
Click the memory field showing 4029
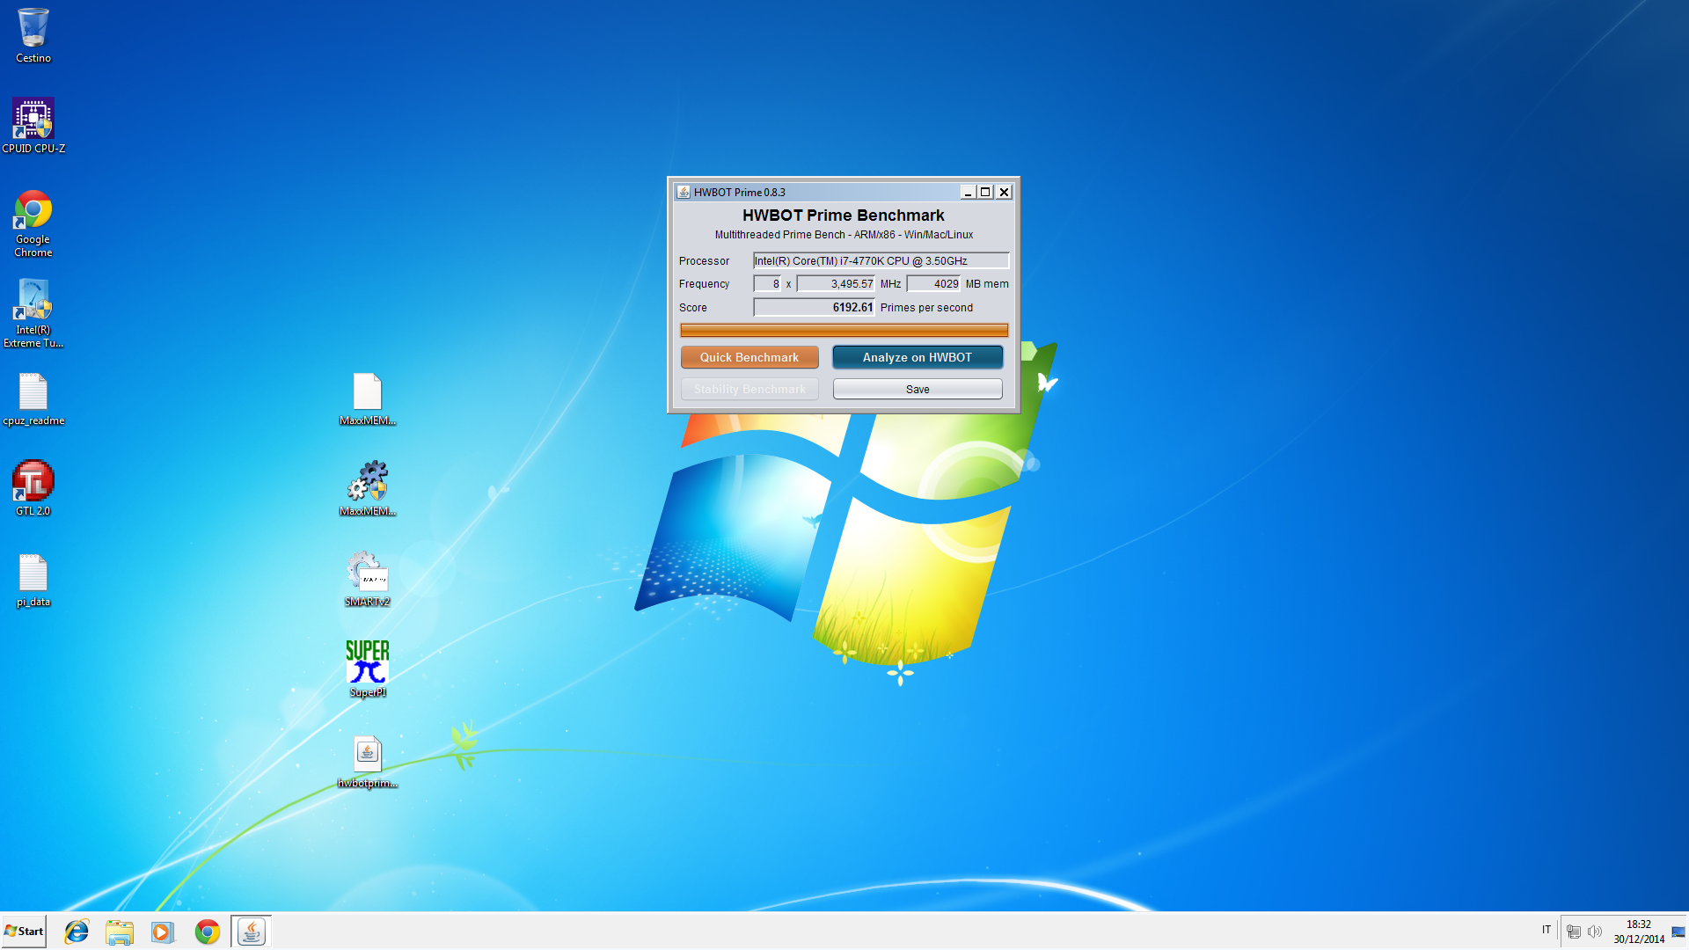[x=933, y=283]
